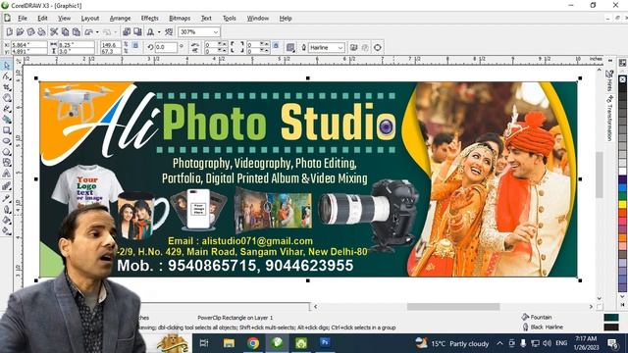Click the Export icon in toolbar
Image resolution: width=628 pixels, height=353 pixels.
[137, 31]
